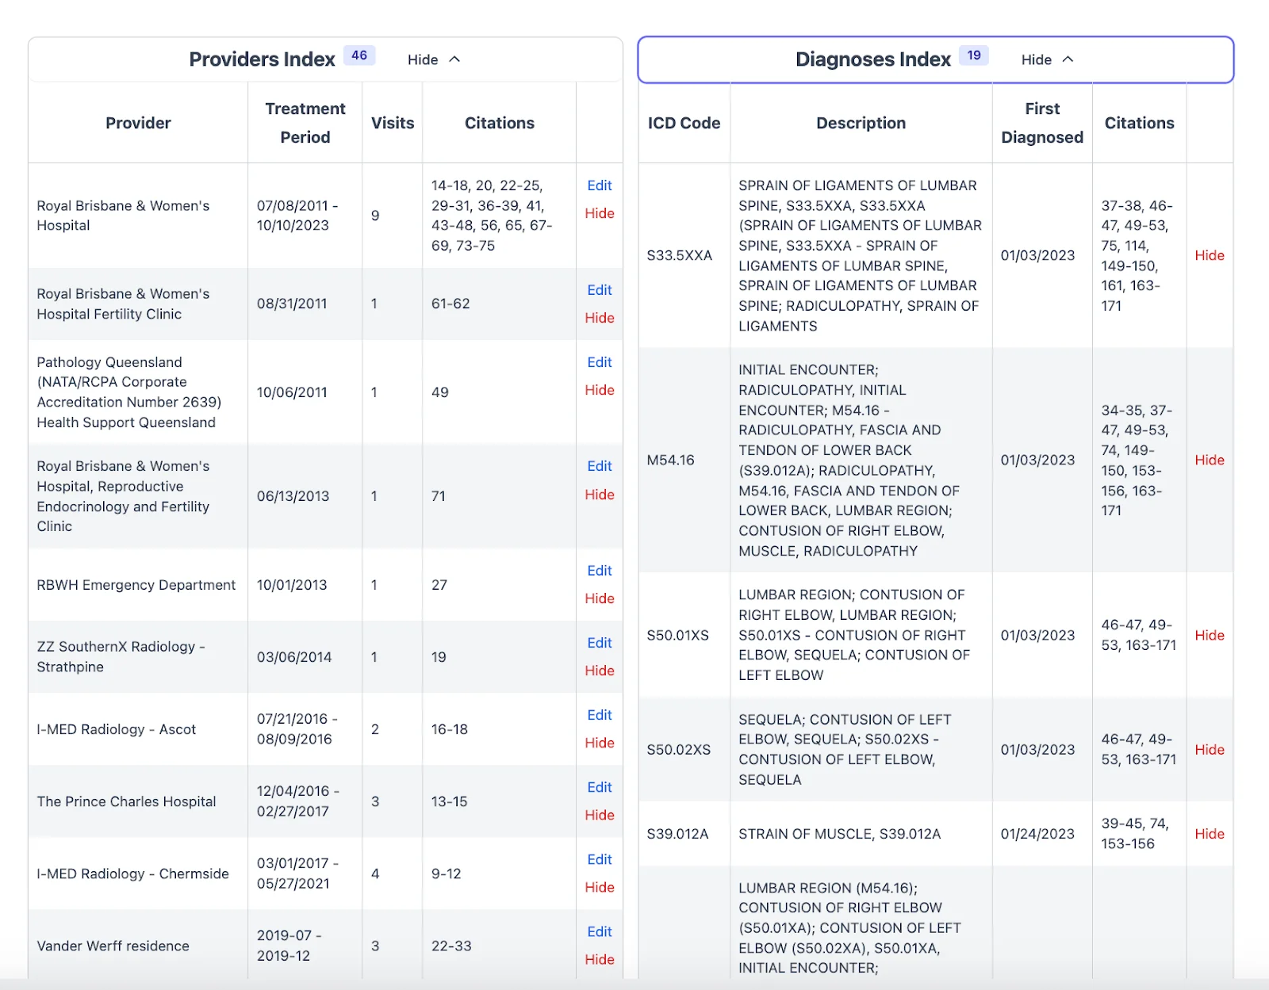Hide the I-MED Radiology - Ascot row

click(599, 743)
